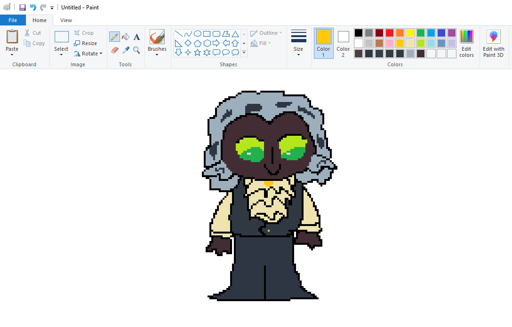Choose the five-point star shape
The width and height of the screenshot is (512, 327).
pyautogui.click(x=198, y=53)
